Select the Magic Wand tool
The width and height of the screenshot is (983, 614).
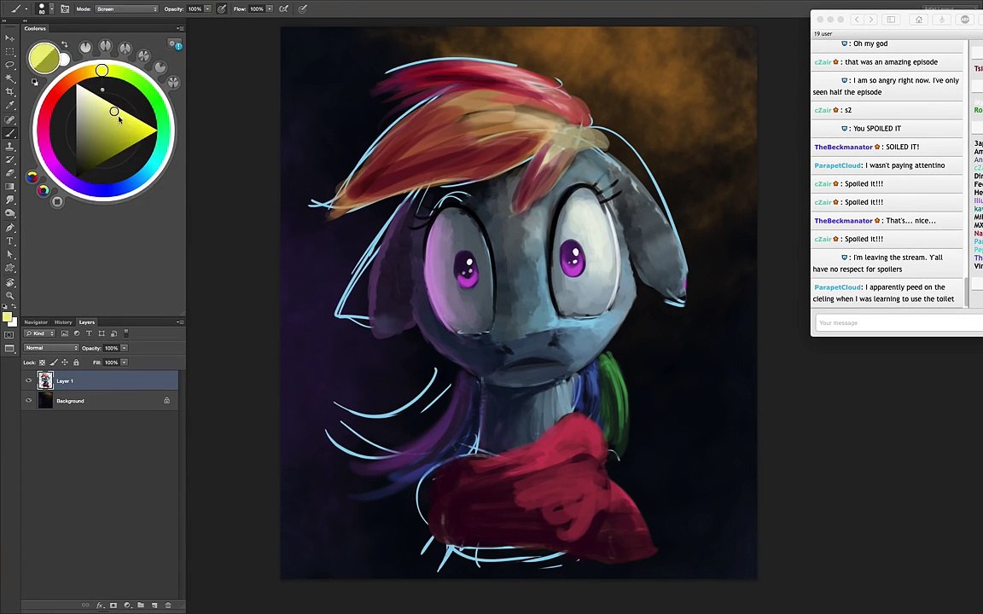pos(9,78)
